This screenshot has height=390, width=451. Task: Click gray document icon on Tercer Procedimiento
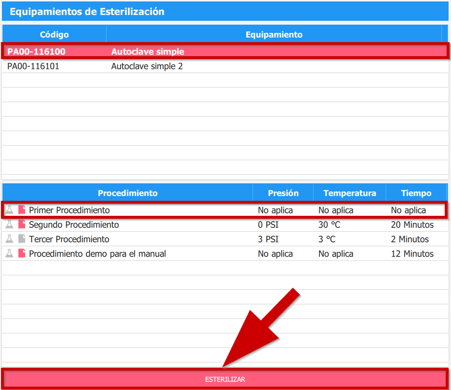(22, 239)
